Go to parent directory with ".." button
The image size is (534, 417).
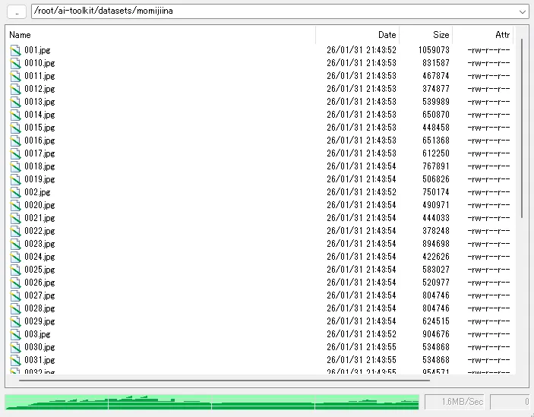click(x=16, y=11)
